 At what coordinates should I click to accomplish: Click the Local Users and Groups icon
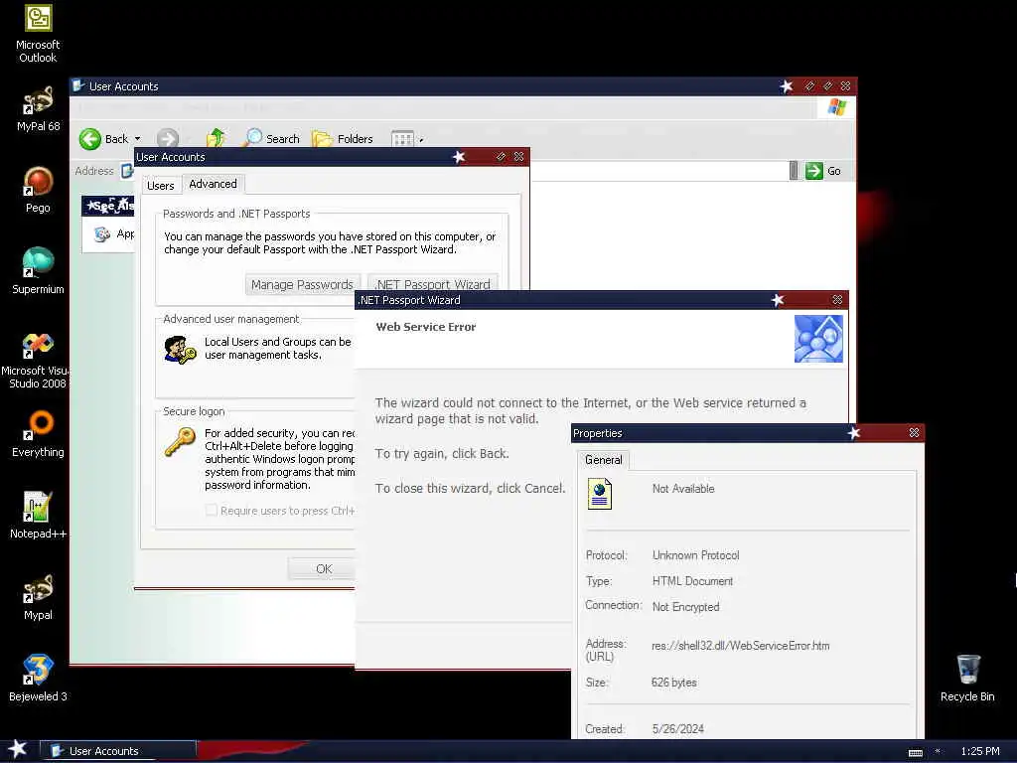click(180, 350)
